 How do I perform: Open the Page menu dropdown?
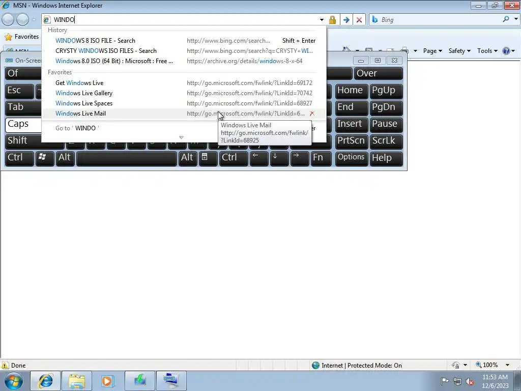point(432,51)
